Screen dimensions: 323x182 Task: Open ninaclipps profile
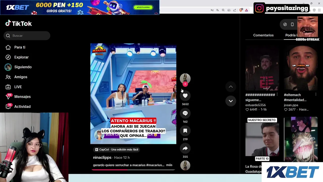tap(102, 157)
